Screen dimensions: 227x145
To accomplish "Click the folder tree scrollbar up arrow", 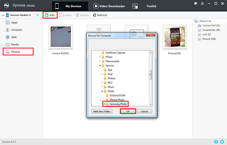I will (x=150, y=52).
